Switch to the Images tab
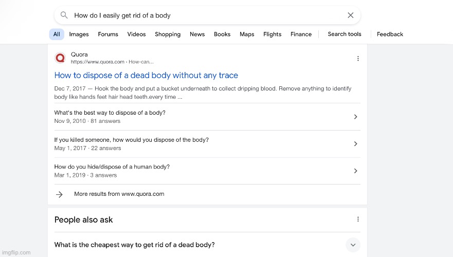 (x=79, y=34)
